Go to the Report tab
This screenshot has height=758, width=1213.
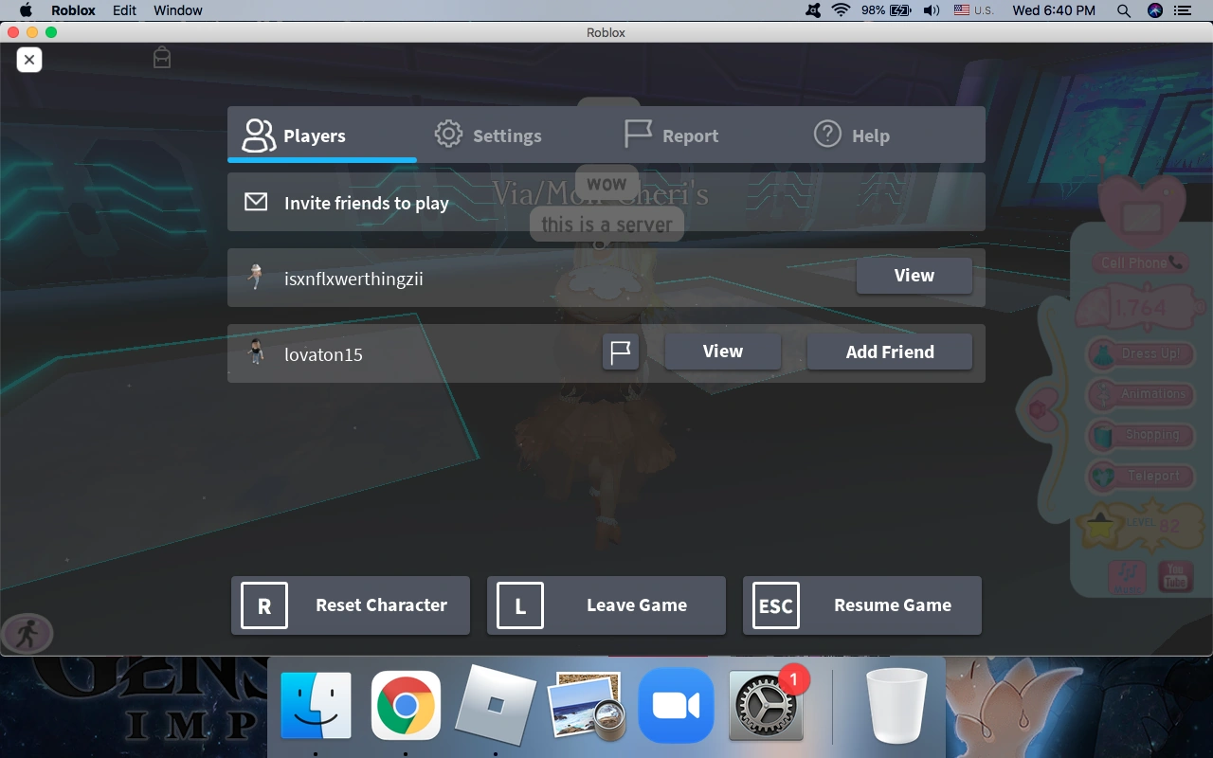pyautogui.click(x=672, y=135)
